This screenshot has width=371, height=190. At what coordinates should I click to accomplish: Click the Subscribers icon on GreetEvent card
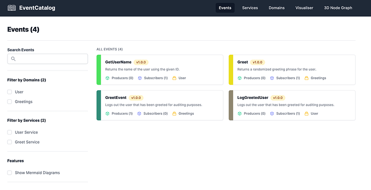point(140,113)
